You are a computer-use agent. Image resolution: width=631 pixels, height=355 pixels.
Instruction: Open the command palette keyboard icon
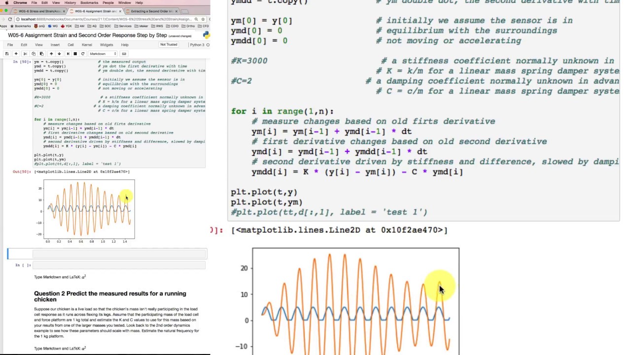click(x=124, y=54)
